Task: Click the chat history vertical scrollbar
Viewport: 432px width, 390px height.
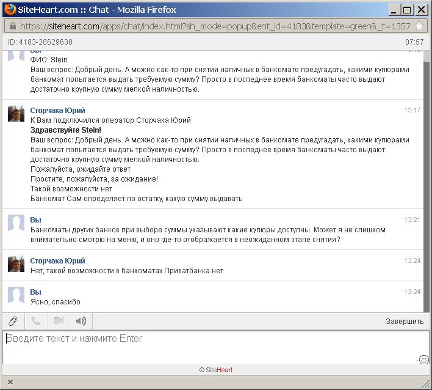Action: tap(427, 183)
